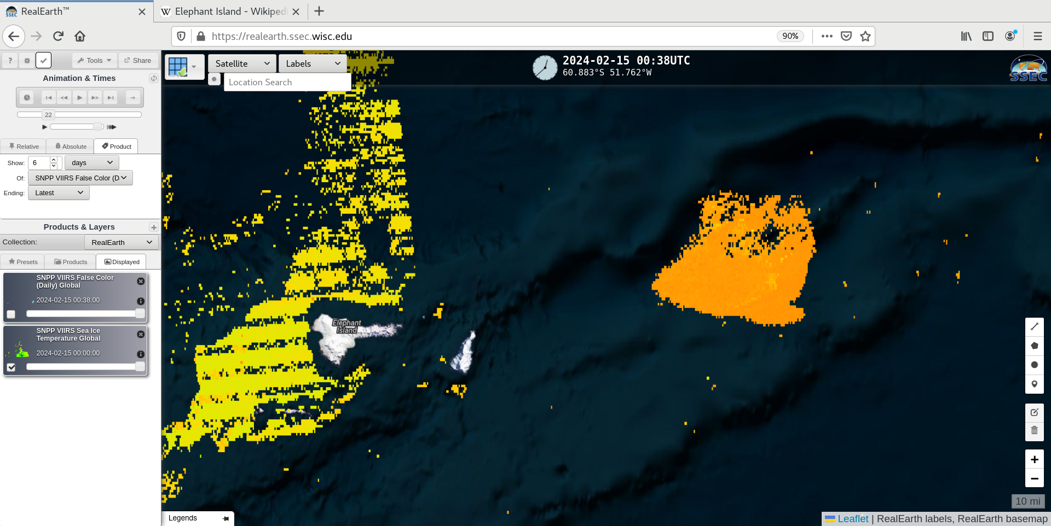
Task: Step forward one animation frame
Action: (x=95, y=97)
